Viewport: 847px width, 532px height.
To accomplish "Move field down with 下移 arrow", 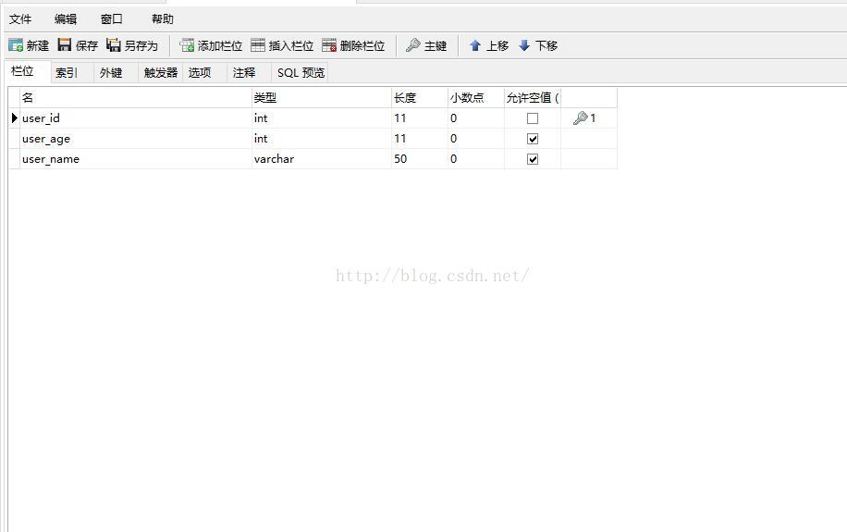I will coord(524,45).
